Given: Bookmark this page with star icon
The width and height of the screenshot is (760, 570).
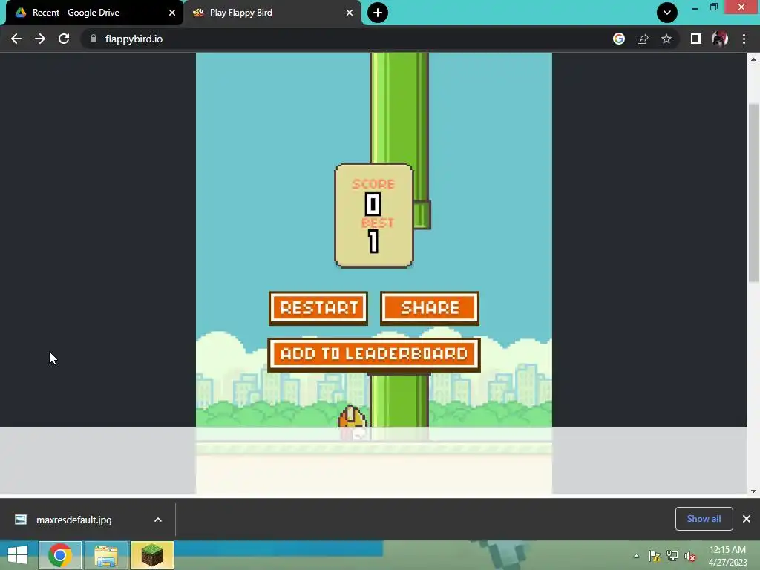Looking at the screenshot, I should 666,39.
